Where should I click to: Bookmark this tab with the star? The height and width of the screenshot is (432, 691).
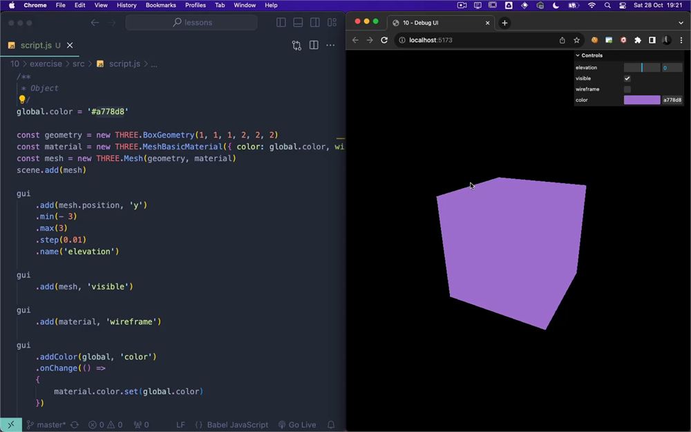tap(576, 40)
